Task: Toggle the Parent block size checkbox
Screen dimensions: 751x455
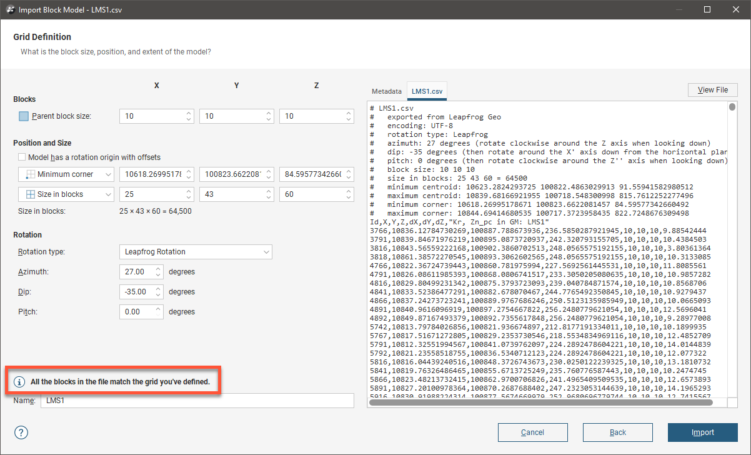Action: click(x=24, y=116)
